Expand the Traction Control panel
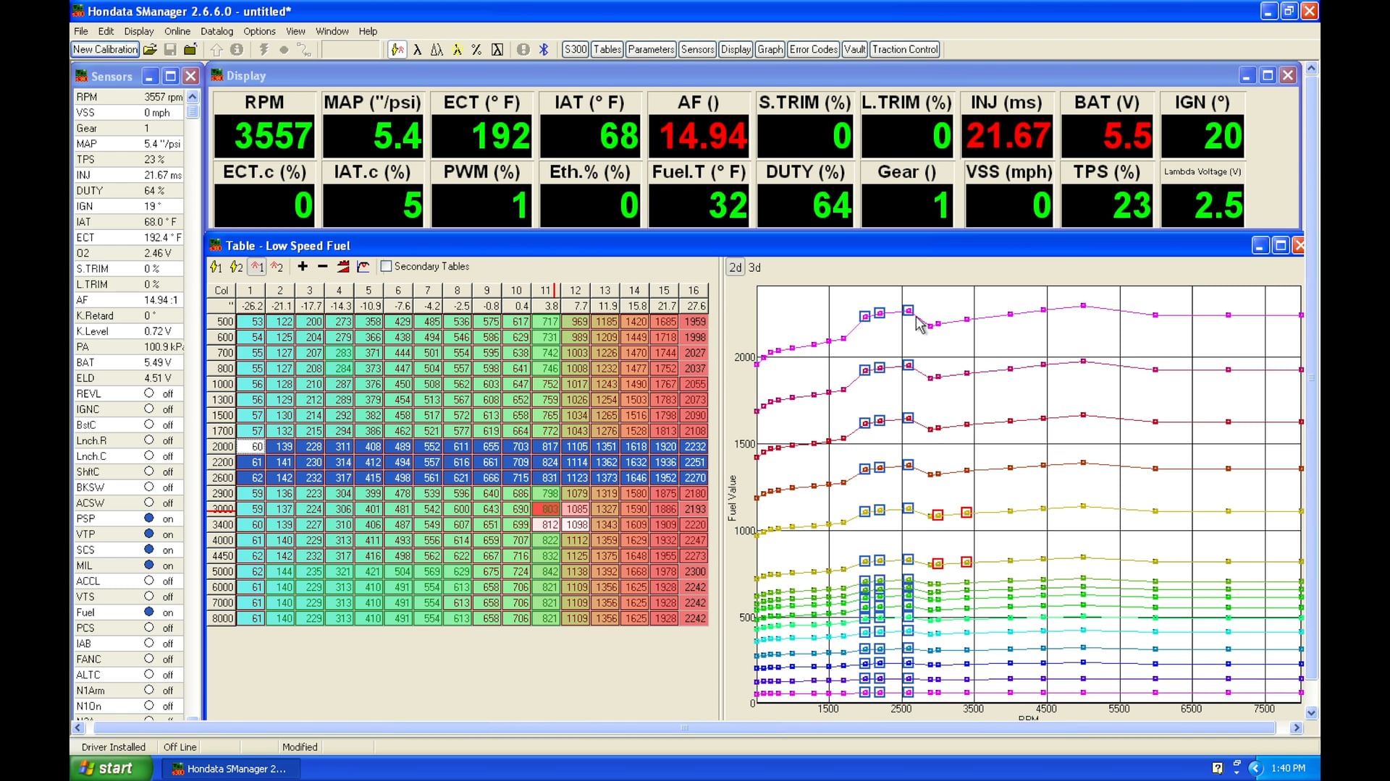Viewport: 1390px width, 781px height. 905,49
